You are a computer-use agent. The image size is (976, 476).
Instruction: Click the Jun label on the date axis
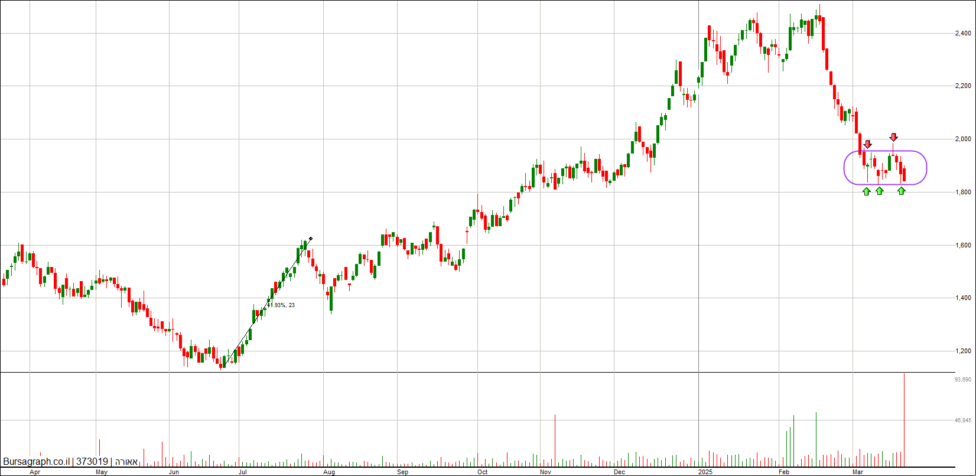[174, 472]
